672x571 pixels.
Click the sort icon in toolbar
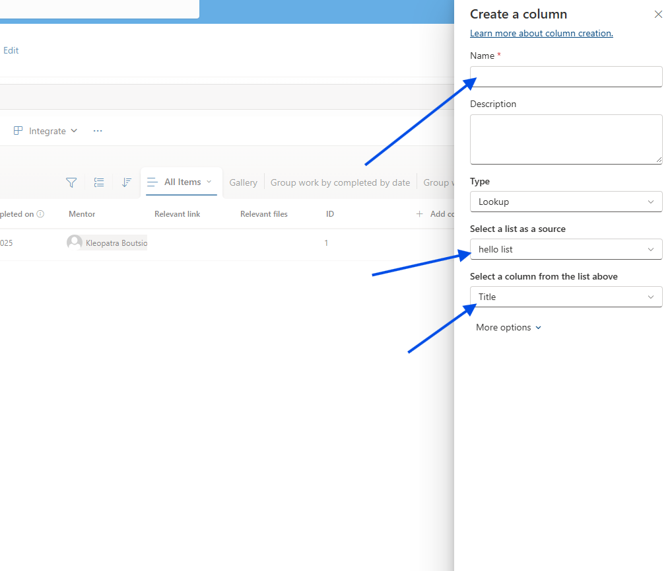point(127,182)
